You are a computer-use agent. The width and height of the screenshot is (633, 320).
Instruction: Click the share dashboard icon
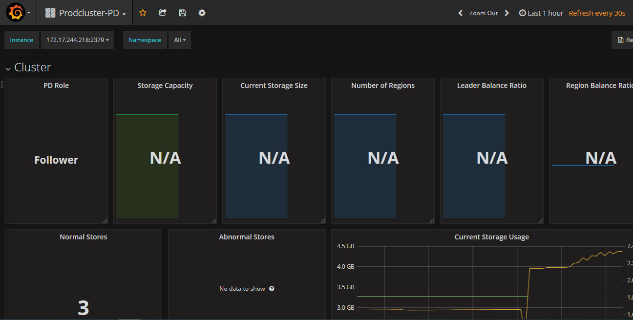click(x=163, y=13)
